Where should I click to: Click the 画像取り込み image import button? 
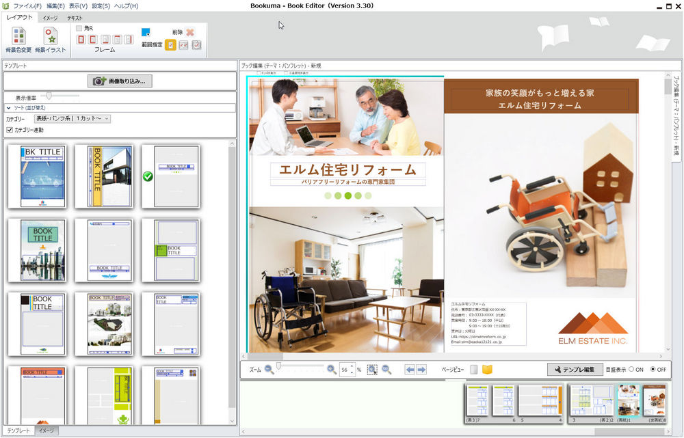(x=121, y=81)
